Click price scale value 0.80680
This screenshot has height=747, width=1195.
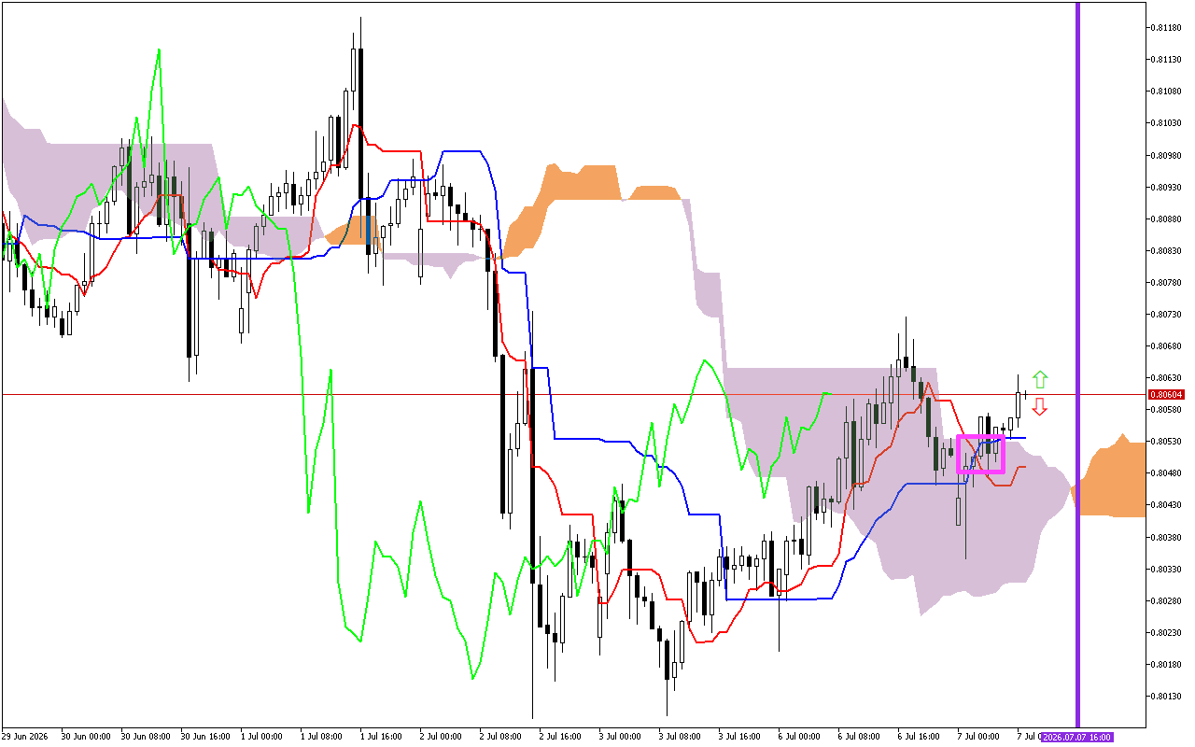tap(1167, 345)
